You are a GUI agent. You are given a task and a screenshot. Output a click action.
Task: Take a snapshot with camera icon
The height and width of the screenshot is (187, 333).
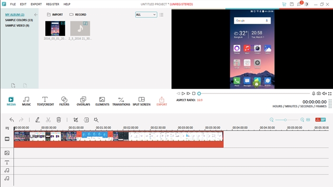[319, 93]
